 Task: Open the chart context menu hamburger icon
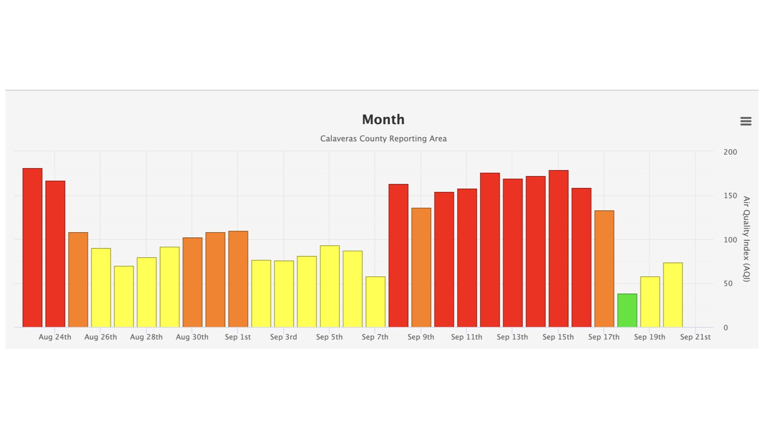point(746,121)
